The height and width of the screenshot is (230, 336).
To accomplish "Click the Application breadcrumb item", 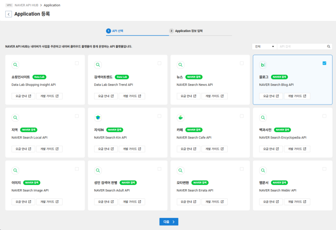I will click(x=52, y=5).
